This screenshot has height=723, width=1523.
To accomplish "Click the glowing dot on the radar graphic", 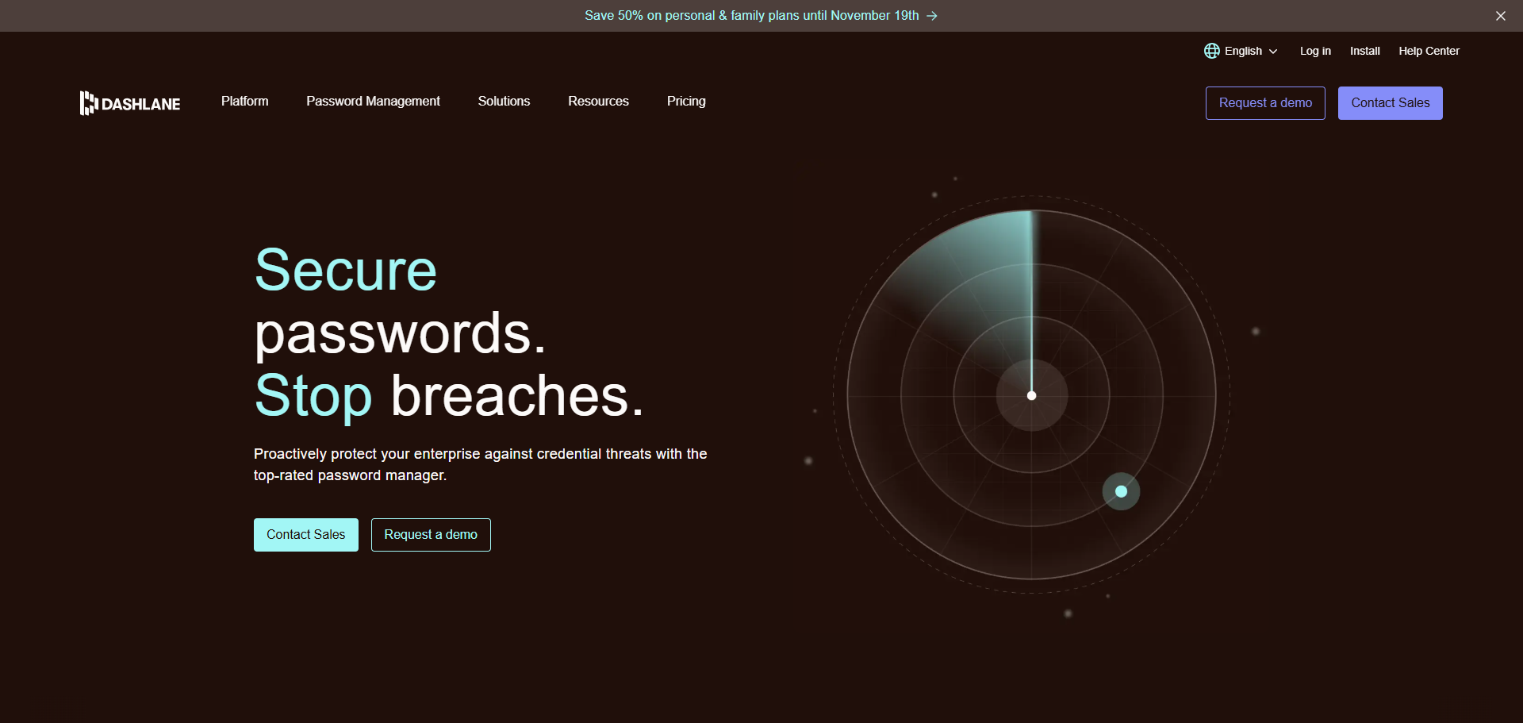I will tap(1121, 491).
